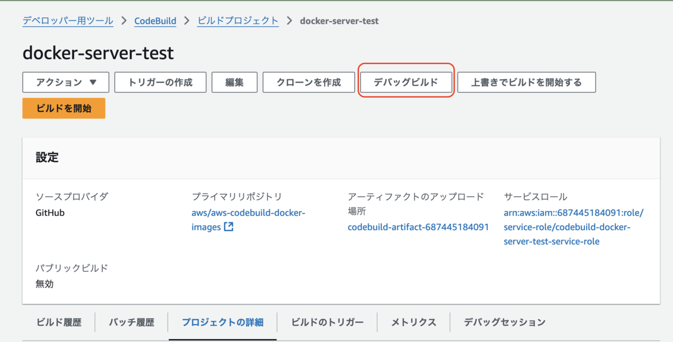Click the external link icon beside repository
The height and width of the screenshot is (342, 673).
[x=228, y=227]
